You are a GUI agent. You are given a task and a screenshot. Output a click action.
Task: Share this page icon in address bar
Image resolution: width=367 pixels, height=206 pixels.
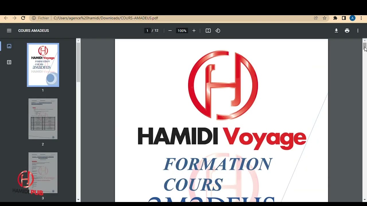point(316,18)
